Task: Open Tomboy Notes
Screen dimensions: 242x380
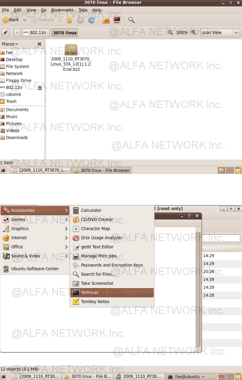Action: [x=112, y=302]
